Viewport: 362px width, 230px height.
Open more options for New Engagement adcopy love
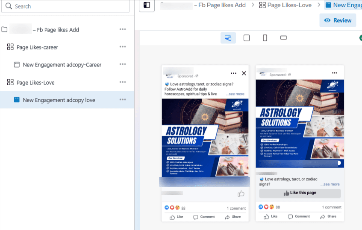[x=123, y=100]
